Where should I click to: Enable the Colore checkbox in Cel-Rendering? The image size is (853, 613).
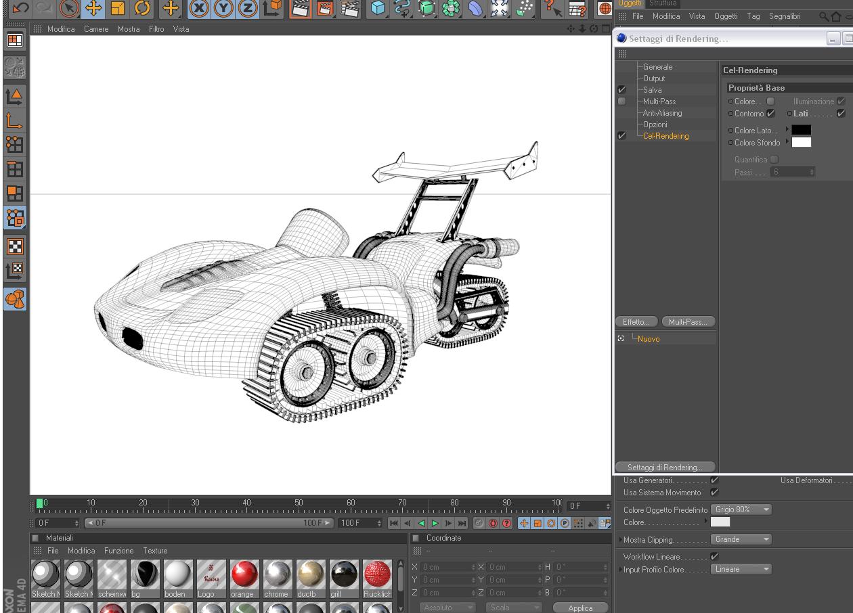point(770,101)
